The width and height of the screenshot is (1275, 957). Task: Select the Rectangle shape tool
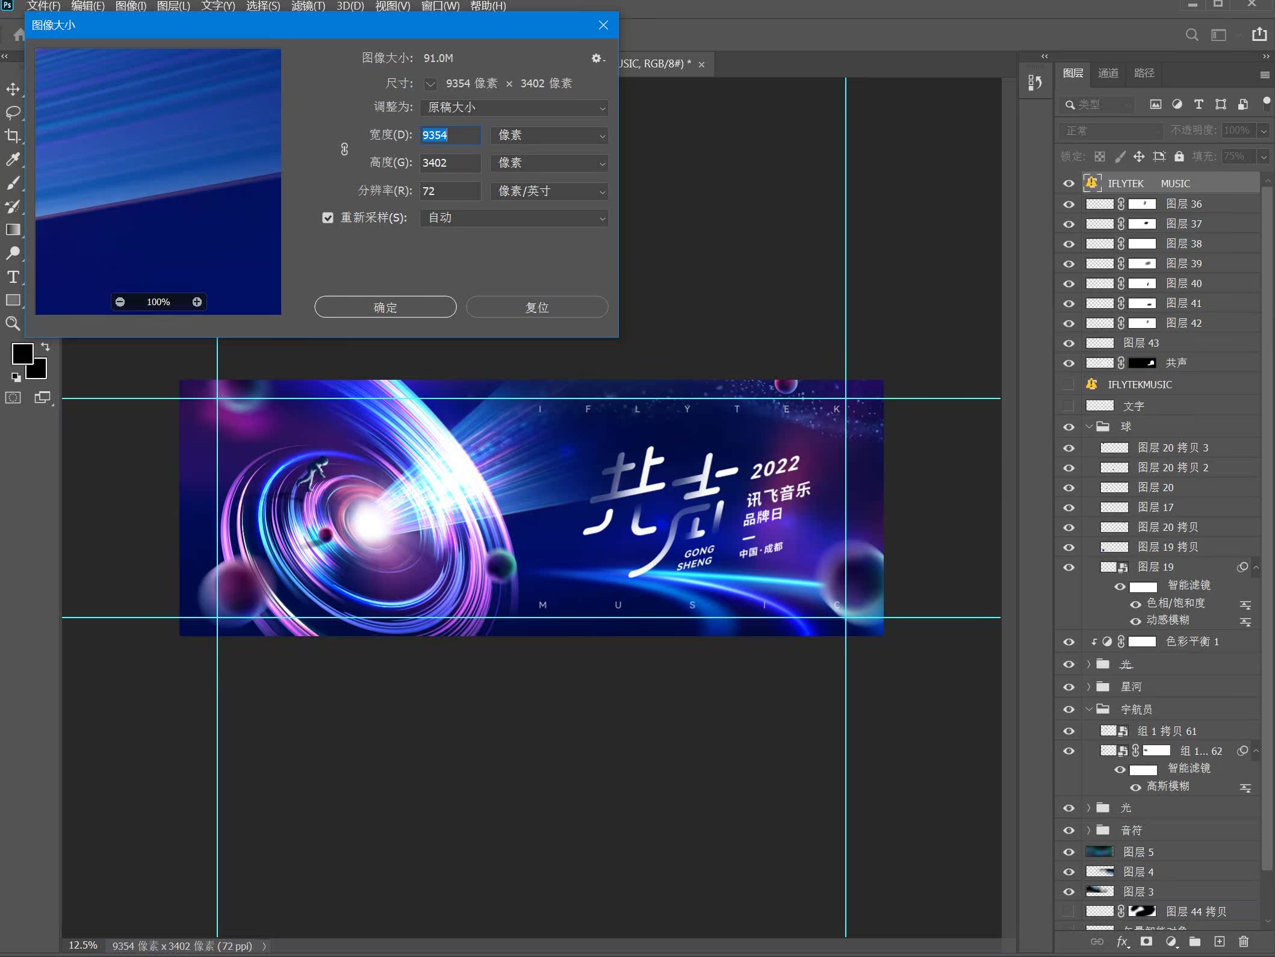click(13, 300)
